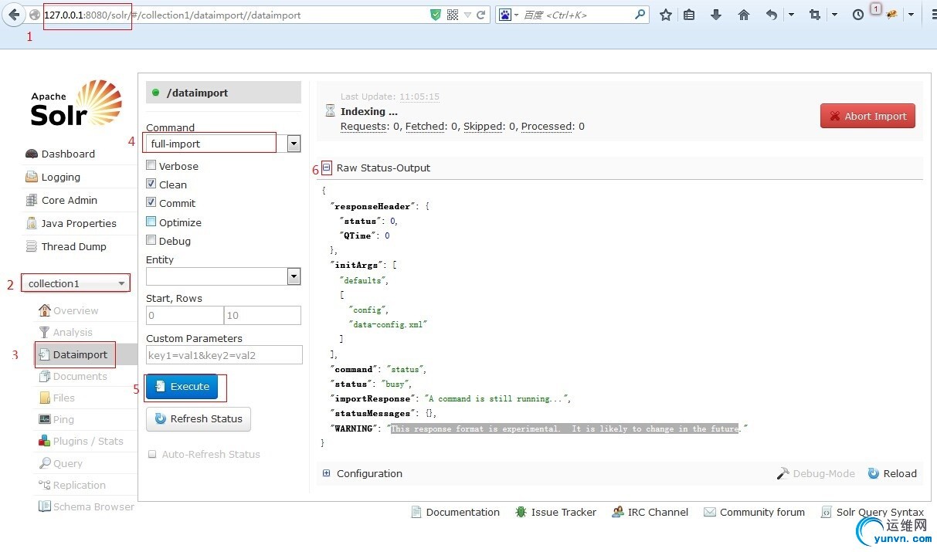Open the dropdown arrow beside the crop icon

[834, 15]
